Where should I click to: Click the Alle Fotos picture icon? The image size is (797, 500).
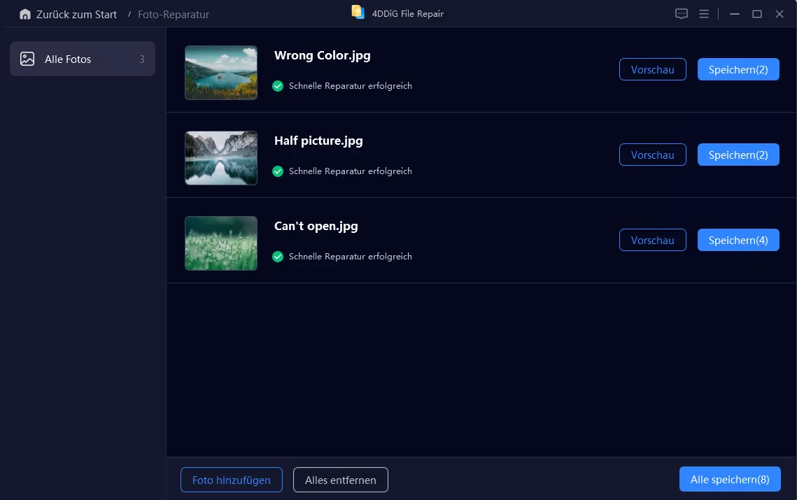[27, 59]
